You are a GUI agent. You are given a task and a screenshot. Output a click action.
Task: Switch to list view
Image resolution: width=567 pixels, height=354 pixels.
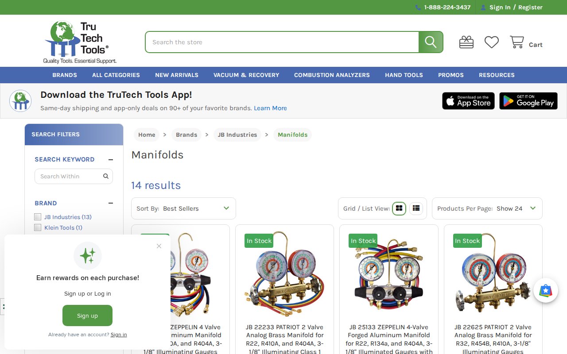point(416,208)
